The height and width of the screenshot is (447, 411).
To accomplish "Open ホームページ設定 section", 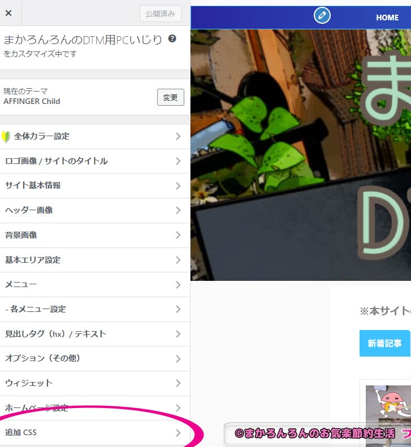I will point(95,408).
